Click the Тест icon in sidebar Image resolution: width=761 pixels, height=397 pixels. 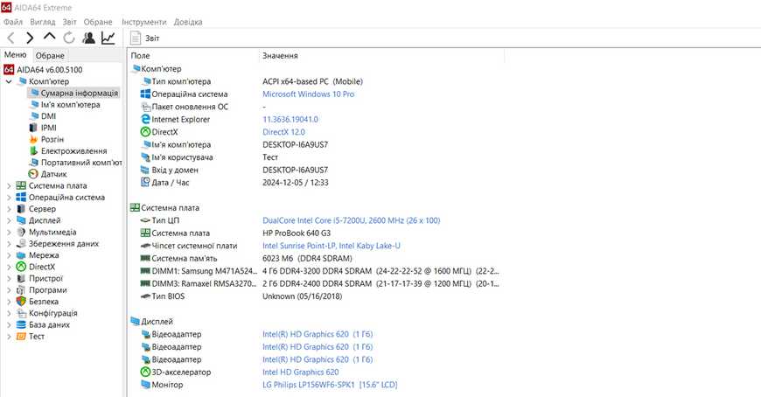coord(21,337)
